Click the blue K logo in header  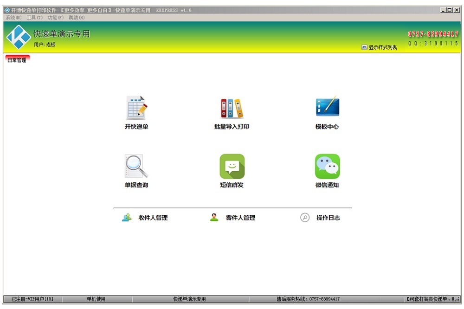(x=19, y=37)
